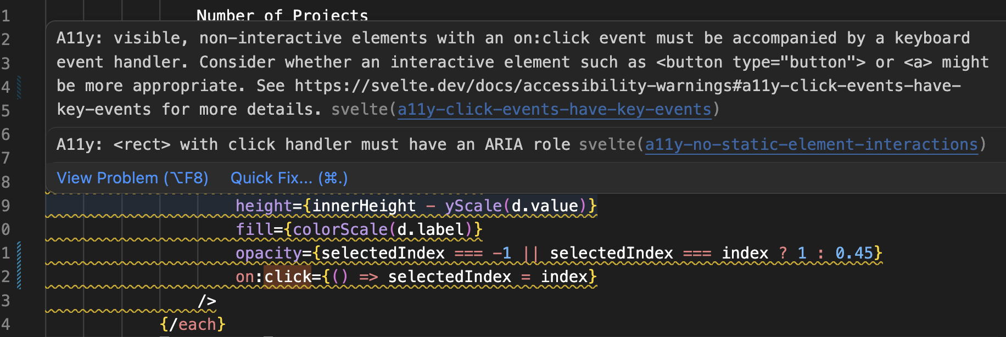Open the a11y-no-static-element-interactions rule link
This screenshot has height=337, width=1006.
[811, 145]
